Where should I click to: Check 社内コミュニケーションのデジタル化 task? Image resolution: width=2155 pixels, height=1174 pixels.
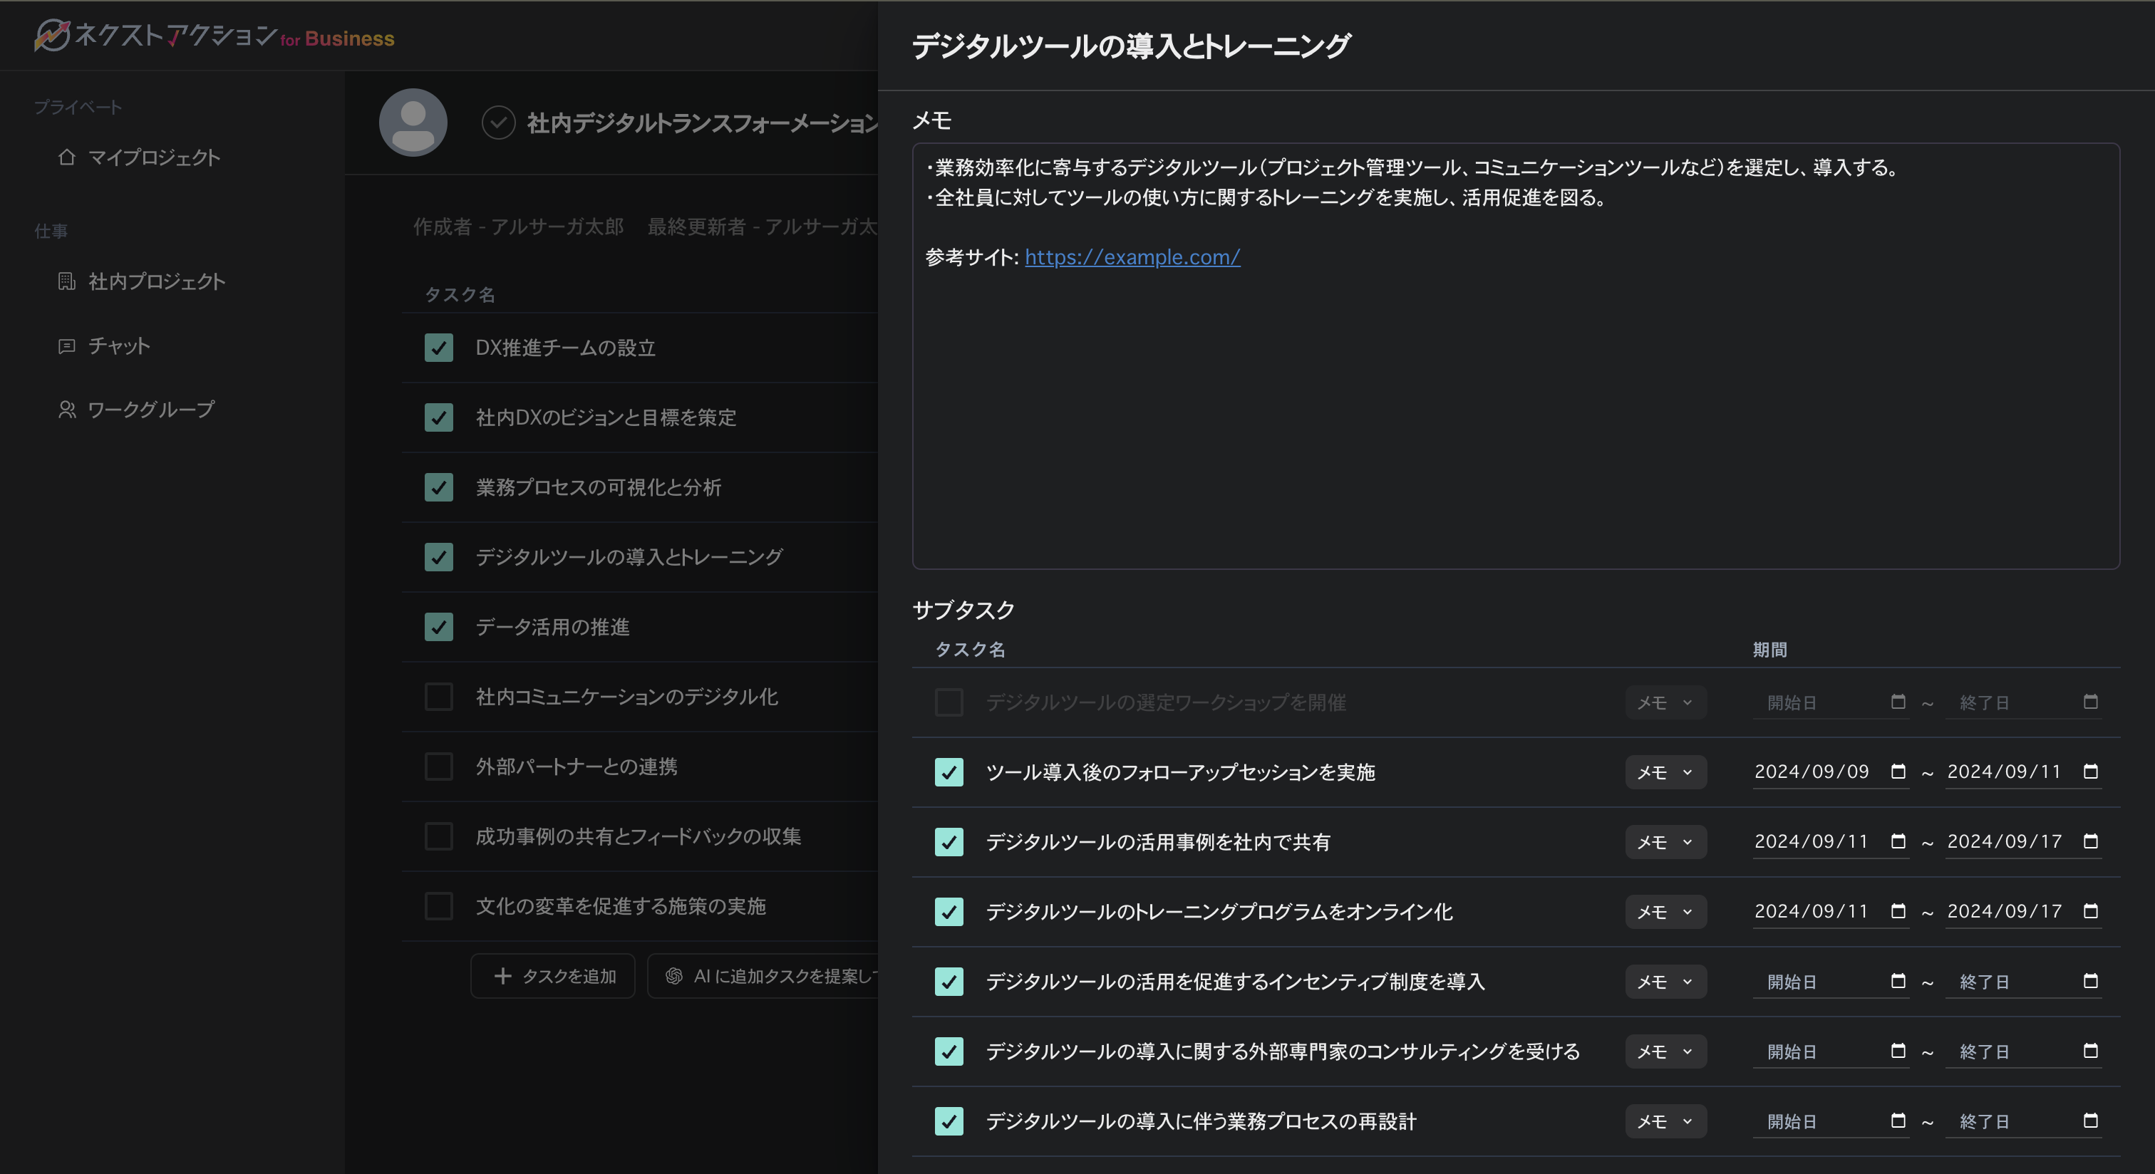pos(439,697)
